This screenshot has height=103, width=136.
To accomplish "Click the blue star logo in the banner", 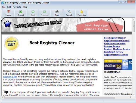I will (7, 24).
